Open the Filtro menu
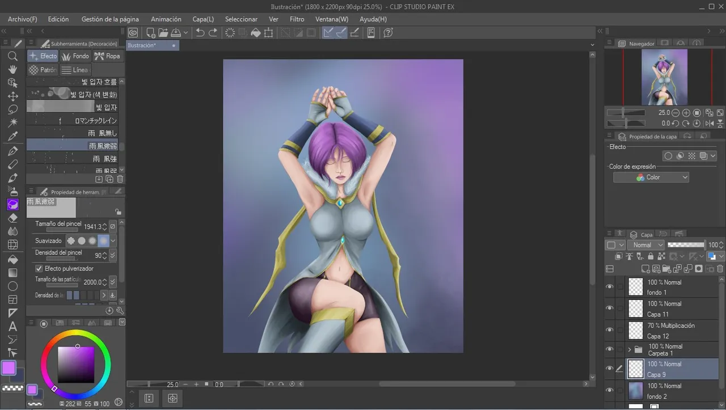This screenshot has height=410, width=726. [x=297, y=19]
